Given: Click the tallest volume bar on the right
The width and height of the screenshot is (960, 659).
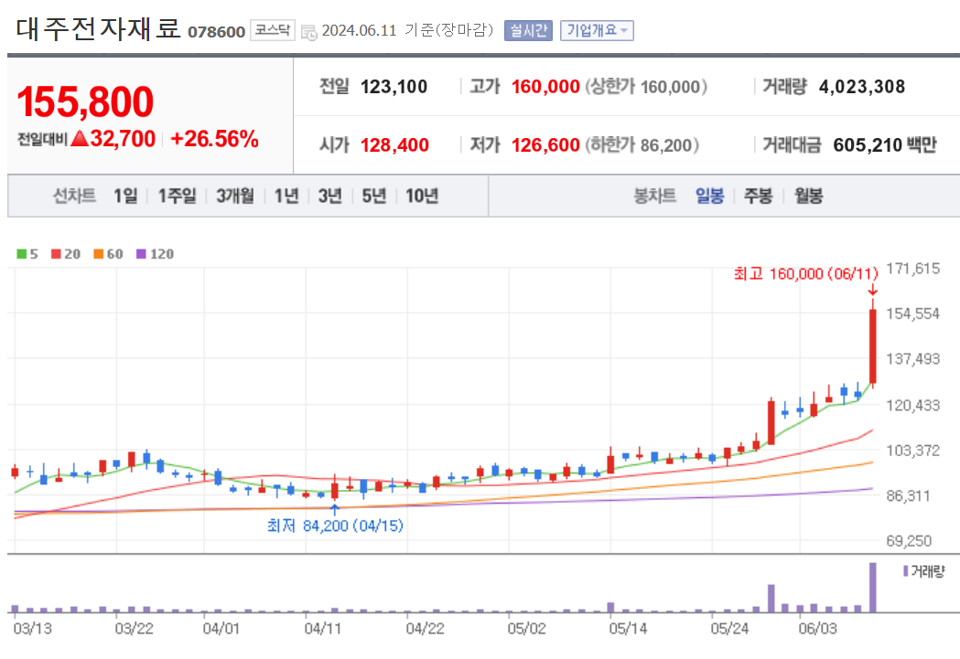Looking at the screenshot, I should pyautogui.click(x=873, y=588).
